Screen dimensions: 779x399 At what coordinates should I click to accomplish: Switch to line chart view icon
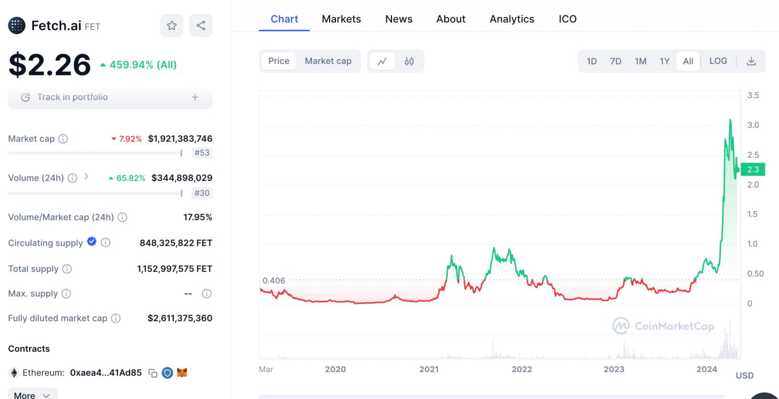coord(382,61)
